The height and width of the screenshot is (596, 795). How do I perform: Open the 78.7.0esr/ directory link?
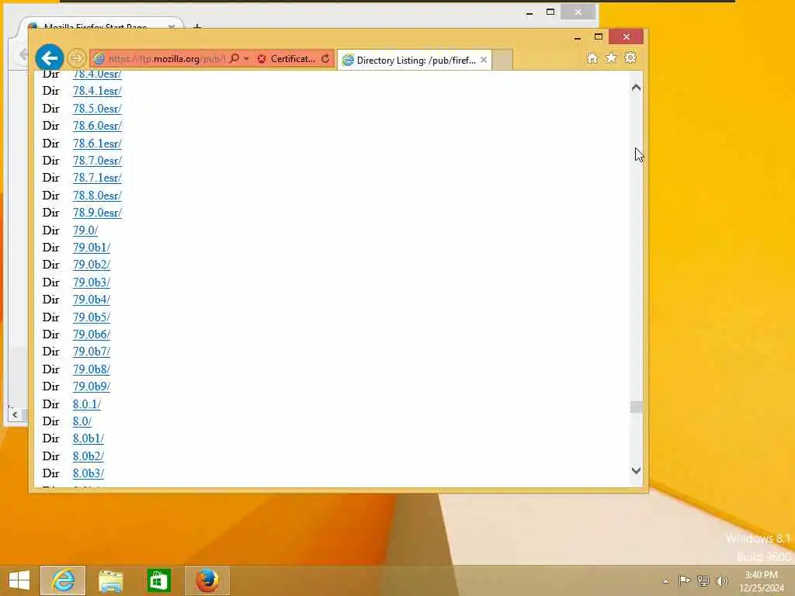(x=97, y=161)
